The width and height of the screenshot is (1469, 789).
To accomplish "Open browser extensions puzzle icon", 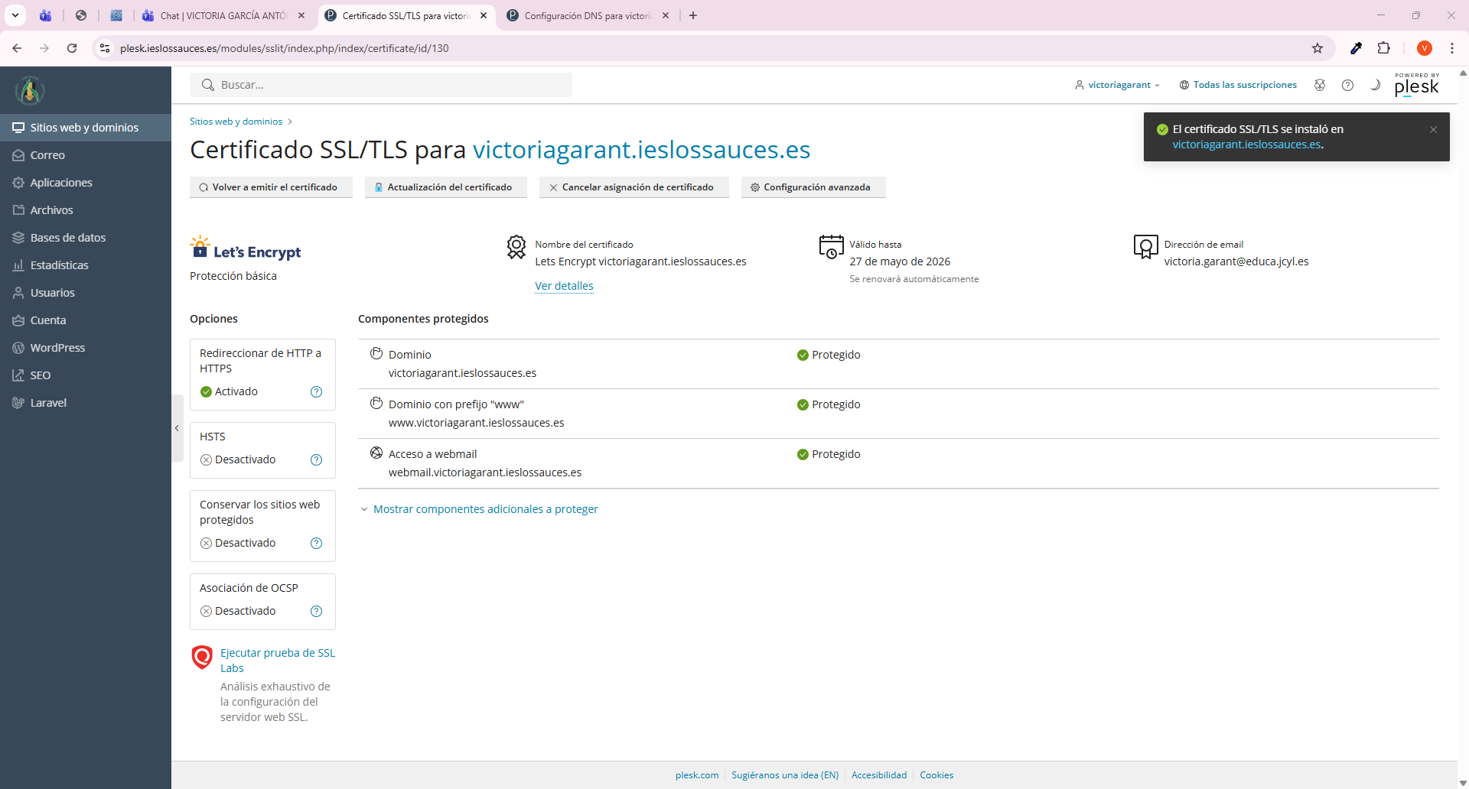I will 1383,48.
